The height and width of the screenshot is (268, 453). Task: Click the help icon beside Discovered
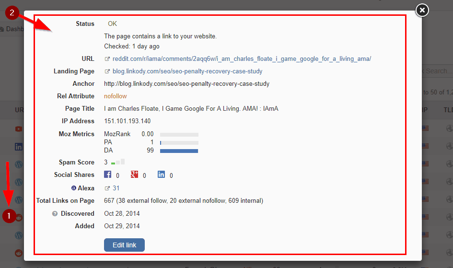[55, 214]
